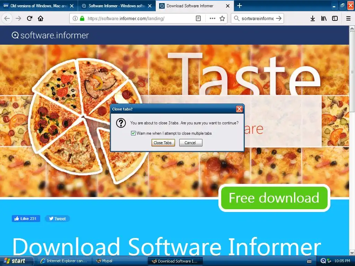
Task: Close the 'Software Informer - Windows' tab
Action: coord(150,6)
